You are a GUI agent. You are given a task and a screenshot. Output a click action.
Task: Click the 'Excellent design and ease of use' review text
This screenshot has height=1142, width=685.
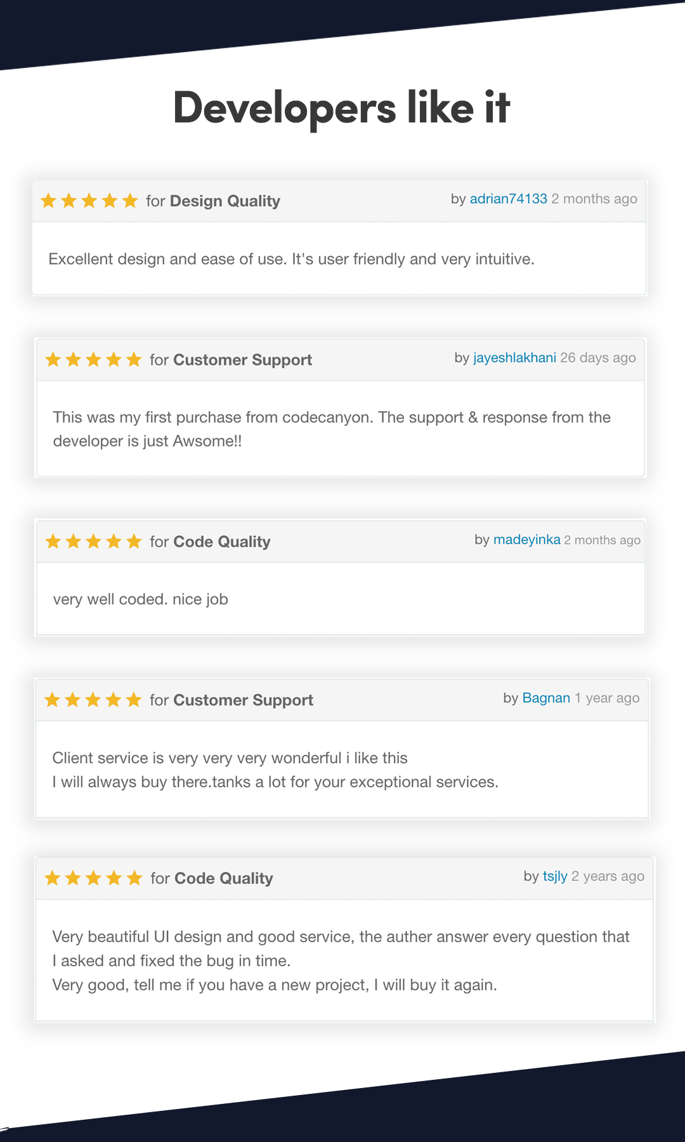291,259
